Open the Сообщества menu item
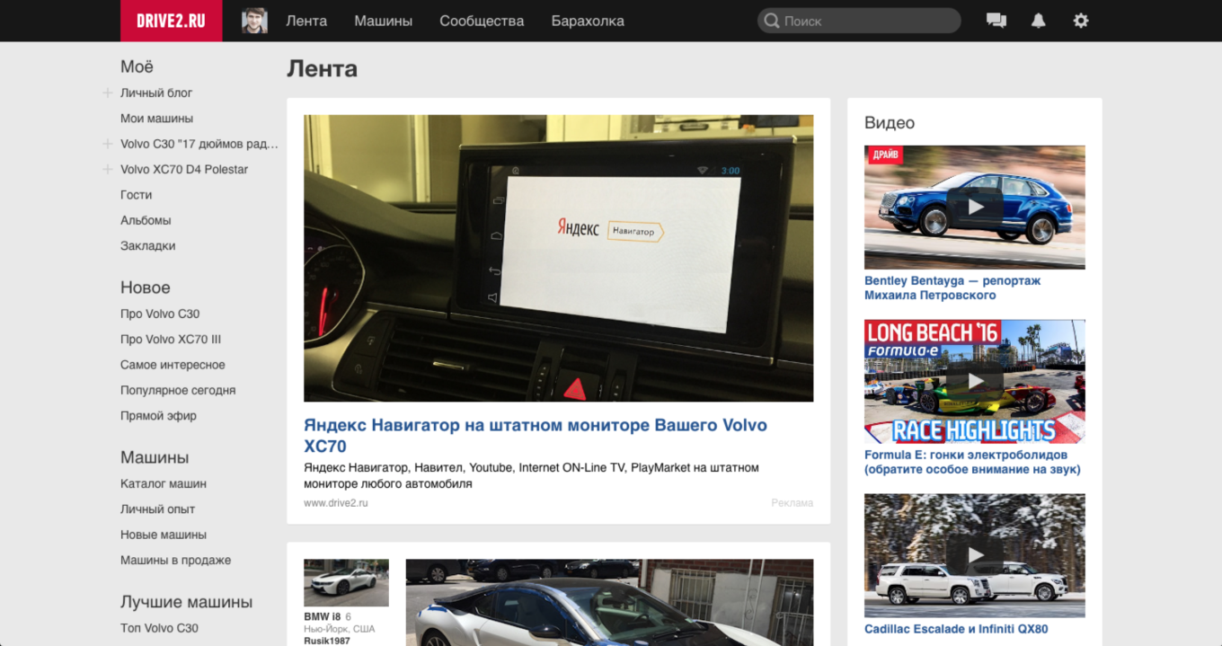The height and width of the screenshot is (646, 1222). (482, 21)
